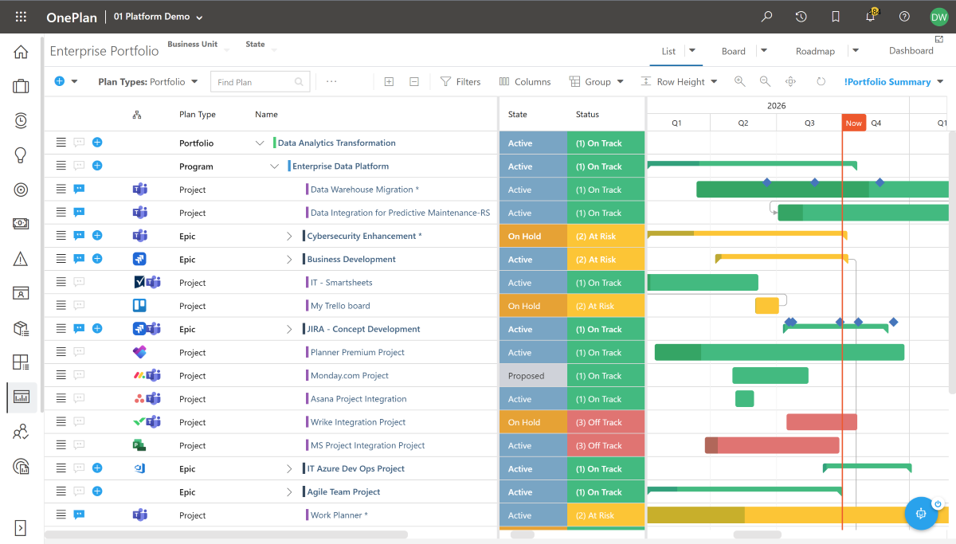Open the Filters panel
This screenshot has height=544, width=956.
tap(460, 82)
